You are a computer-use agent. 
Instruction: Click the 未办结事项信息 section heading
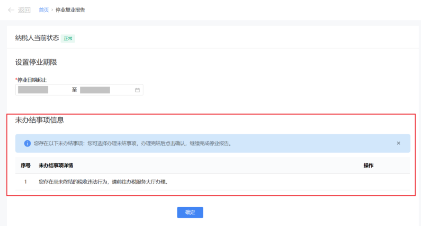[x=39, y=120]
